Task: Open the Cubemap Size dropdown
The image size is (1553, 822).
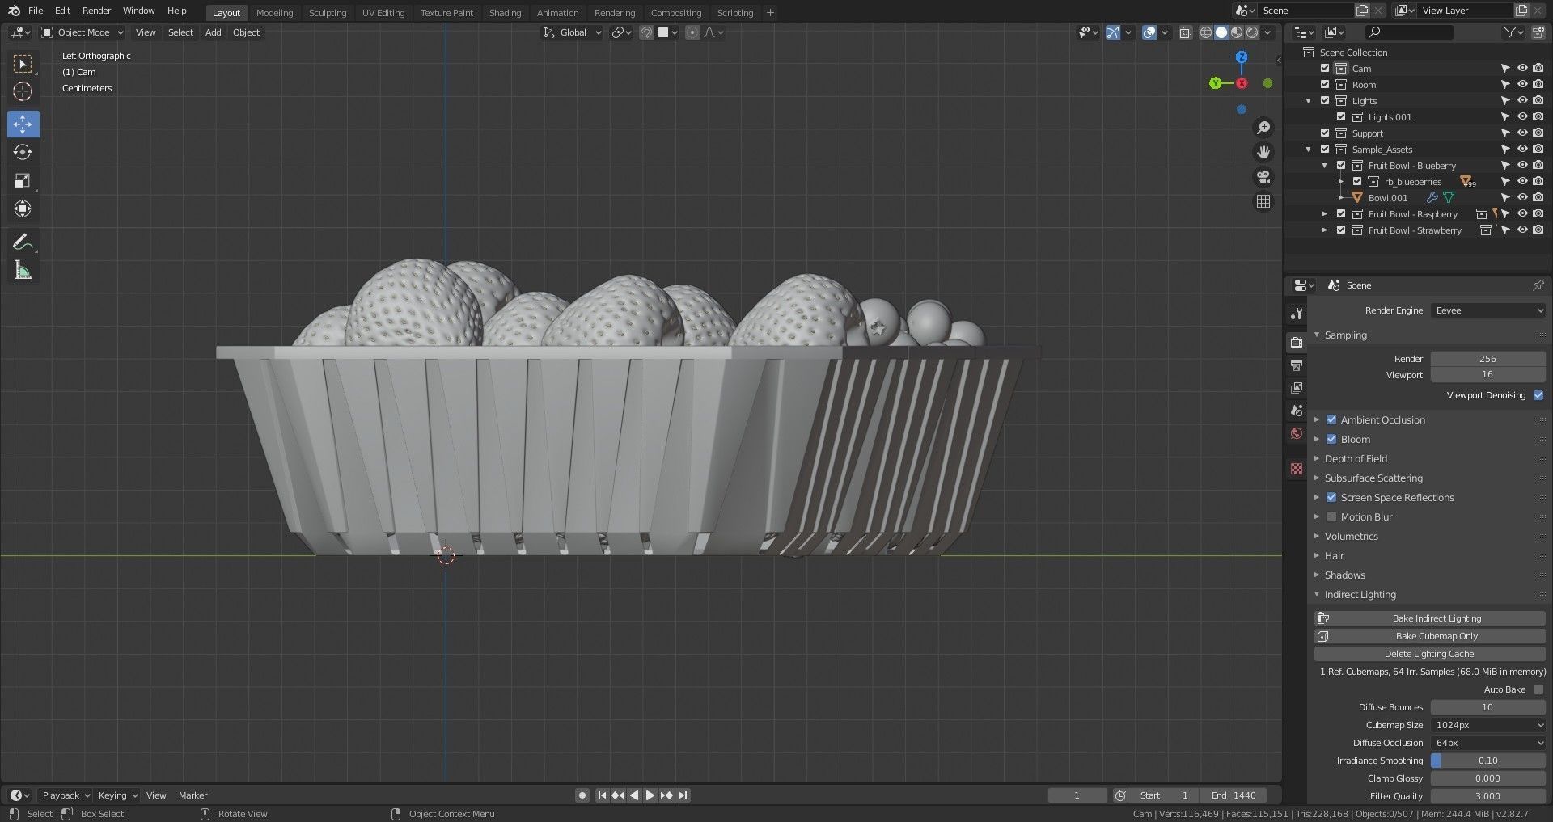Action: [1487, 725]
